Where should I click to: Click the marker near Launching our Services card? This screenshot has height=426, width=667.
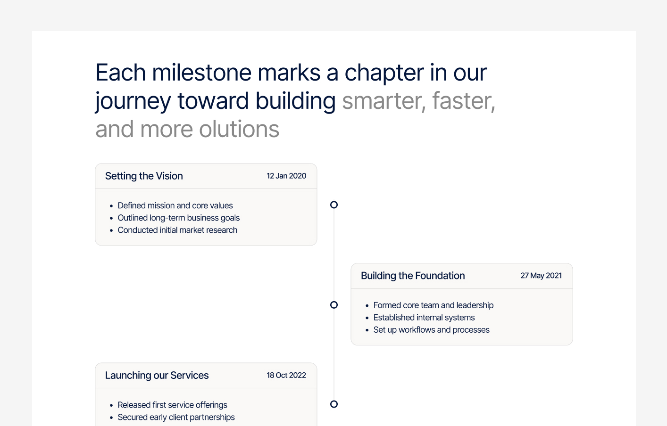[334, 404]
